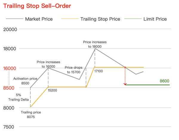Click the 15200 trailing stop value
Image resolution: width=179 pixels, height=140 pixels.
coord(53,90)
